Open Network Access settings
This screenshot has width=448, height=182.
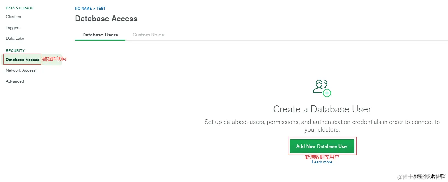(21, 70)
